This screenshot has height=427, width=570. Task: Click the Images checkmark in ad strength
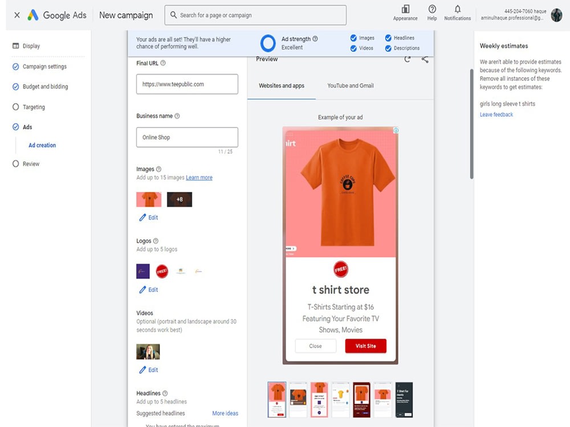click(353, 38)
